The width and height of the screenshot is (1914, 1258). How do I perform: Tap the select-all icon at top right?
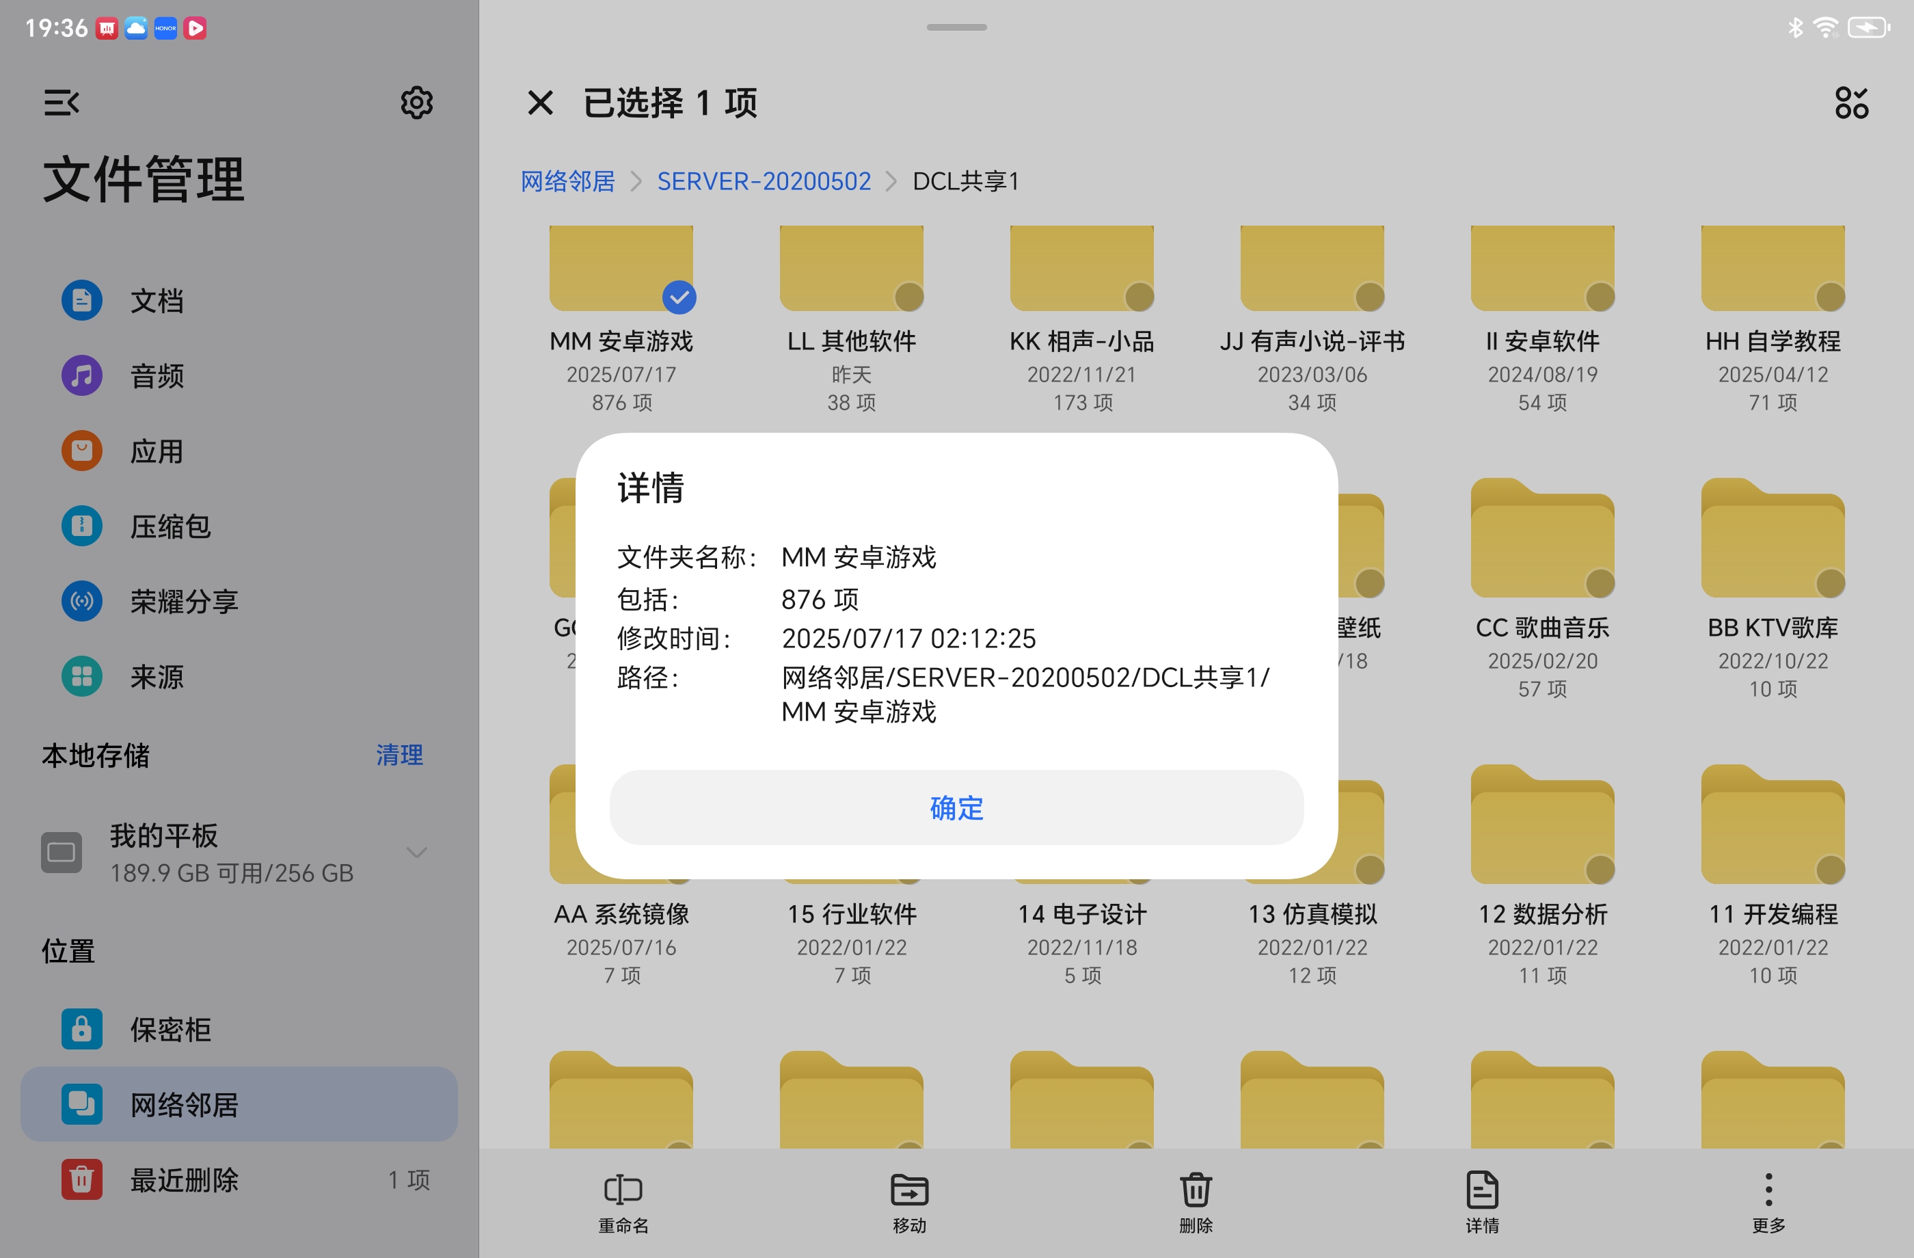pyautogui.click(x=1851, y=103)
